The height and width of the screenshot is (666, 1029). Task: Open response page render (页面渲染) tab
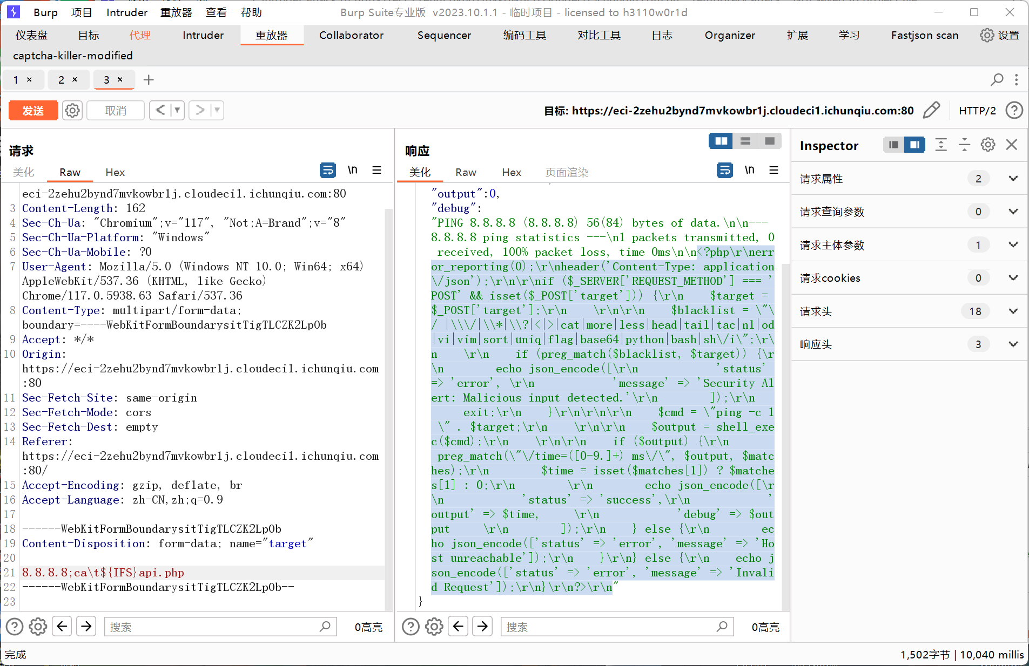567,172
